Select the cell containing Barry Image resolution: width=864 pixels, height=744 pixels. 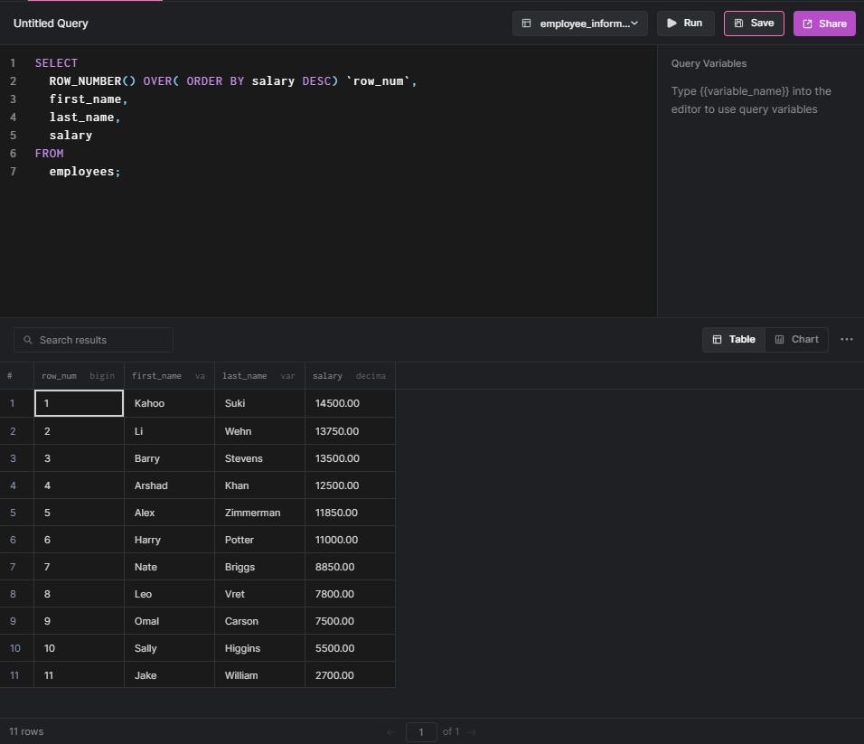coord(169,458)
